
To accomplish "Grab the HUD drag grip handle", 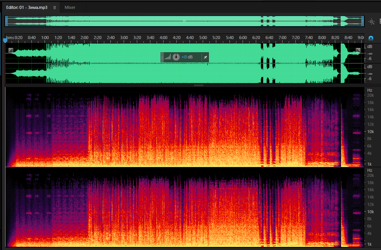I will tap(162, 57).
